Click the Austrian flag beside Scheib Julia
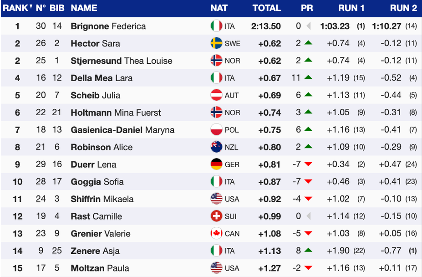Image resolution: width=422 pixels, height=277 pixels. pyautogui.click(x=216, y=96)
